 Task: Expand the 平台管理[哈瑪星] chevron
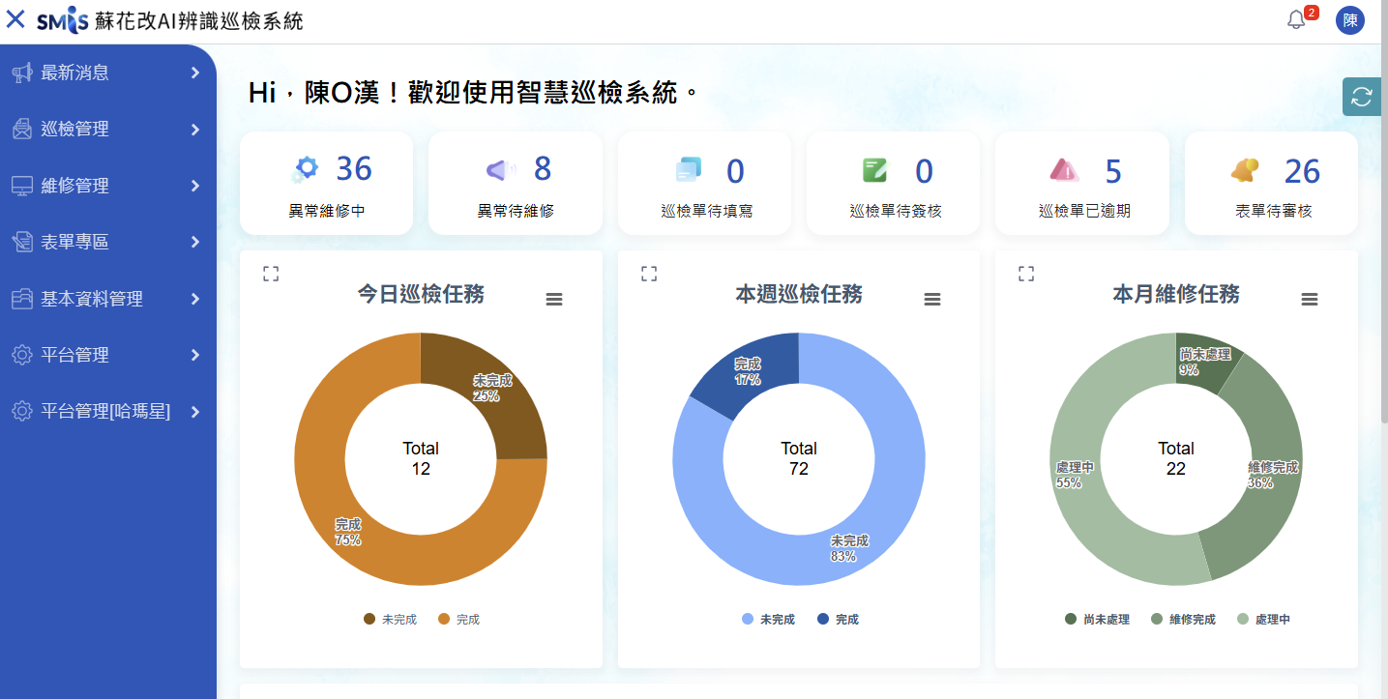coord(195,412)
